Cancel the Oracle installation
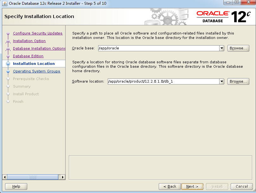This screenshot has width=256, height=193. tap(242, 186)
